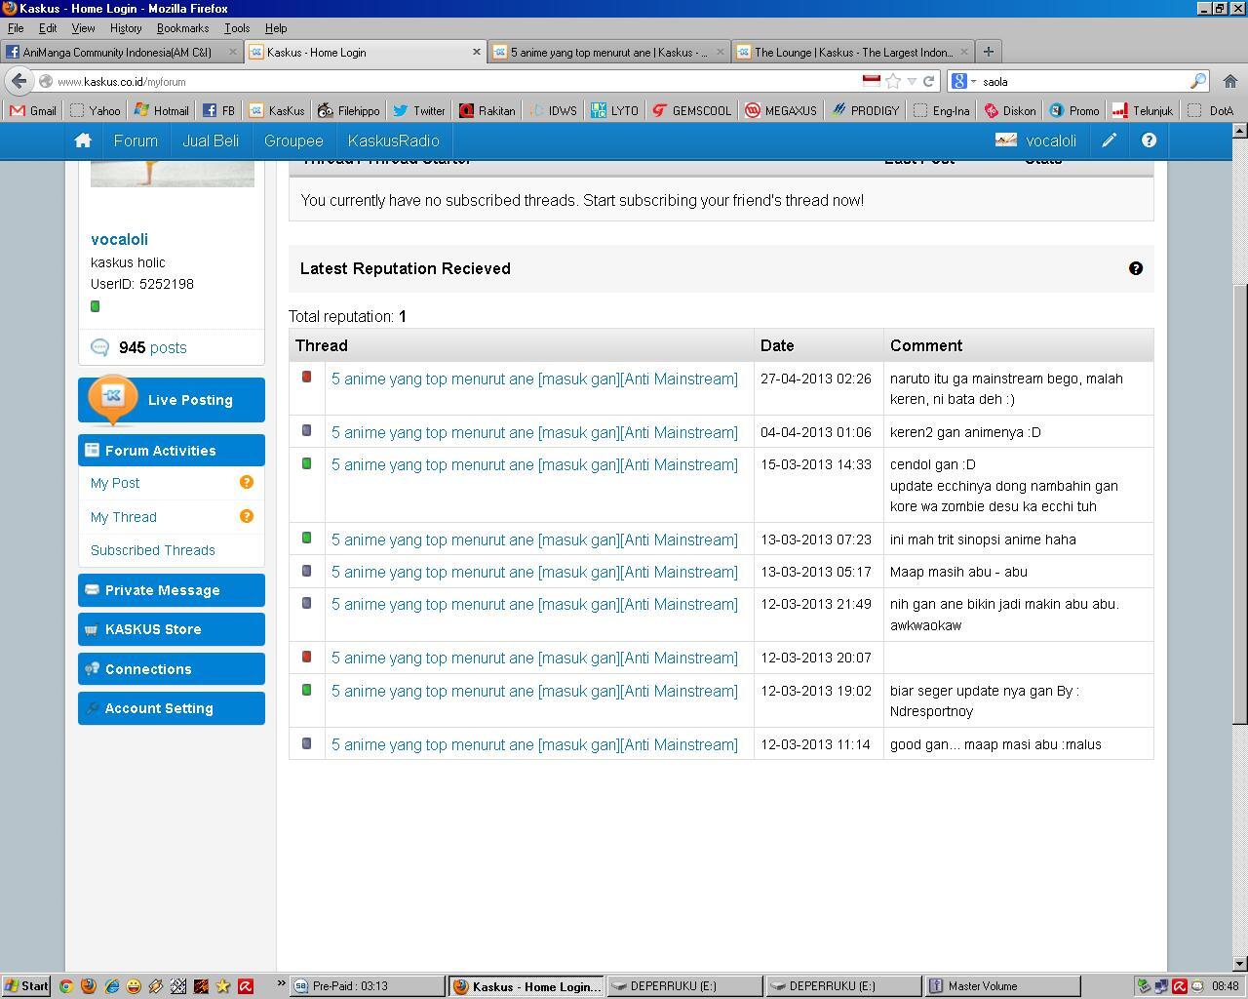This screenshot has height=999, width=1248.
Task: Click Forum in Kaskus navbar
Action: 136,140
